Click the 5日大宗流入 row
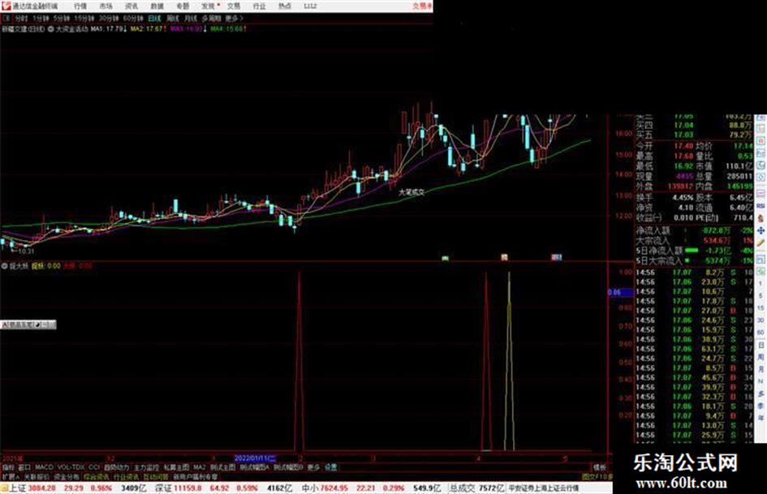This screenshot has width=767, height=494. [694, 260]
